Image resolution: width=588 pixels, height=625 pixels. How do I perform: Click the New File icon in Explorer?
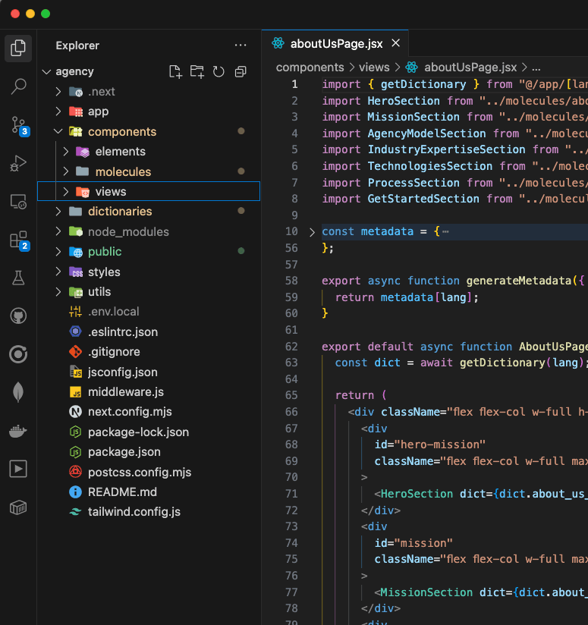pos(175,71)
